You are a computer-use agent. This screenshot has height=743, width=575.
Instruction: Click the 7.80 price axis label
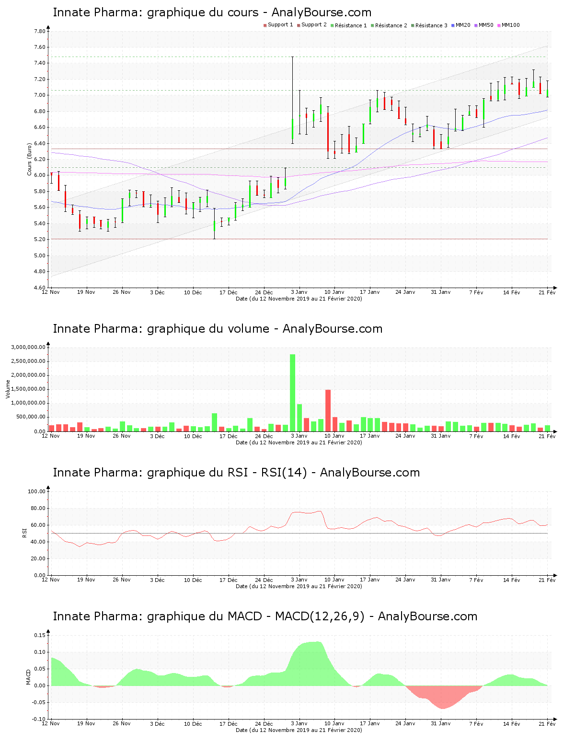click(x=40, y=31)
